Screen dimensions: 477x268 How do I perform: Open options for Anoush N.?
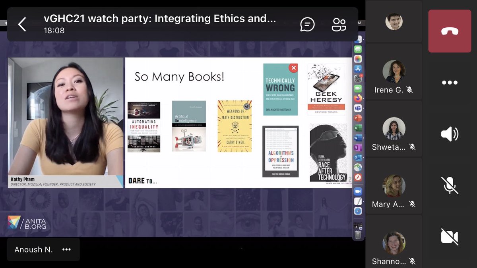tap(67, 249)
